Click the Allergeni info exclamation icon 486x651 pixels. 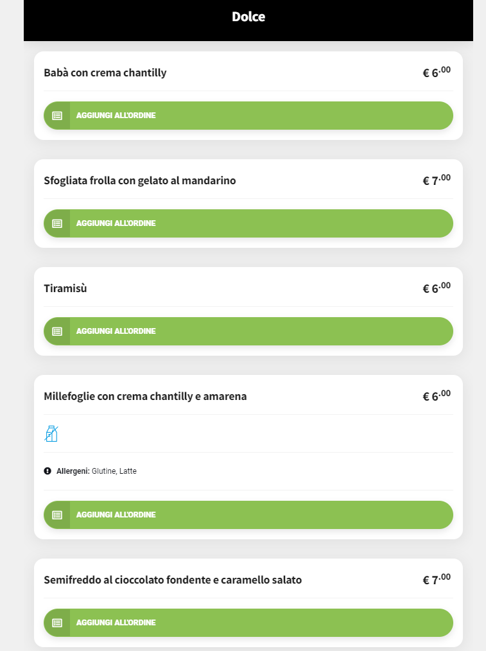pyautogui.click(x=48, y=471)
